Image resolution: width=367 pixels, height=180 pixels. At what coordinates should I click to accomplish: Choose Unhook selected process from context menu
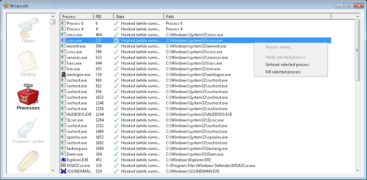pyautogui.click(x=287, y=65)
